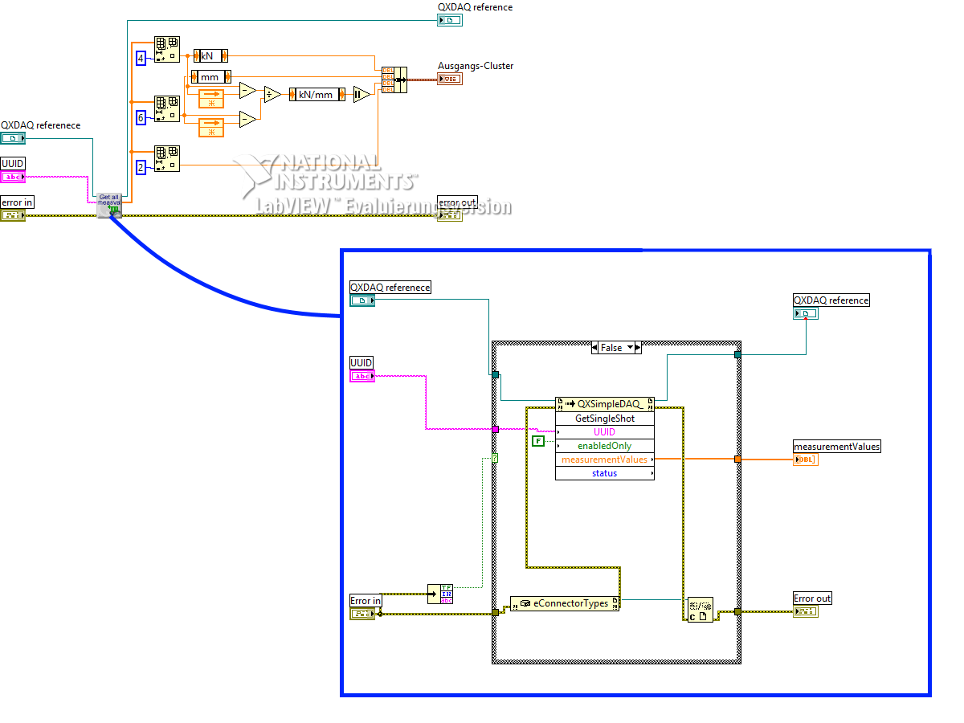Viewport: 964px width, 723px height.
Task: Select the Index Array node wired to constant 2
Action: click(166, 159)
